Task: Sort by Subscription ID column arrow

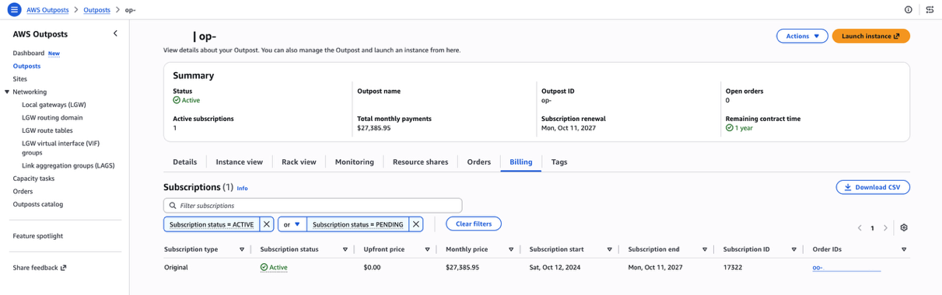Action: [x=793, y=249]
